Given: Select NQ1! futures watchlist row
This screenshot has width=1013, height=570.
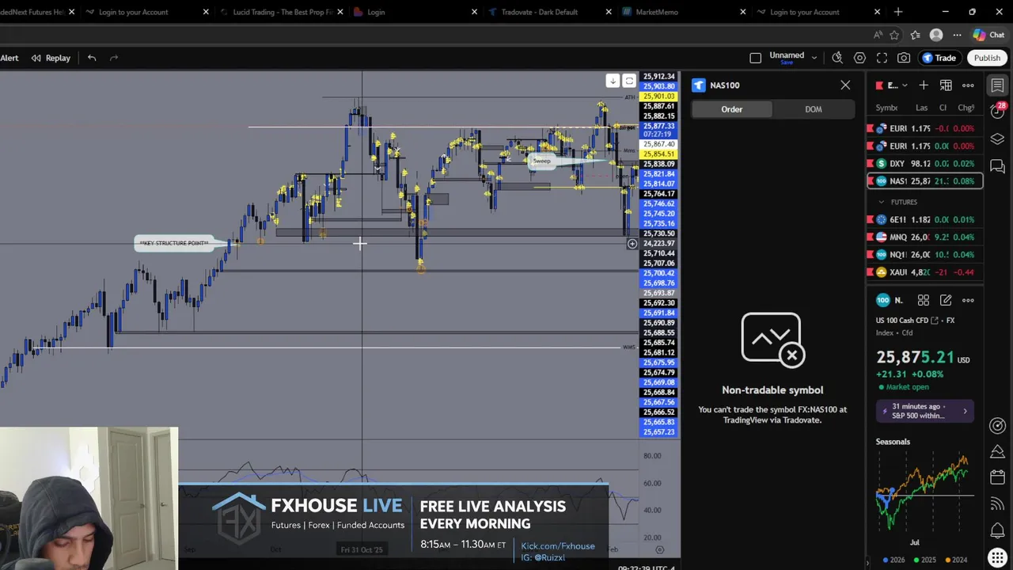Looking at the screenshot, I should 925,255.
